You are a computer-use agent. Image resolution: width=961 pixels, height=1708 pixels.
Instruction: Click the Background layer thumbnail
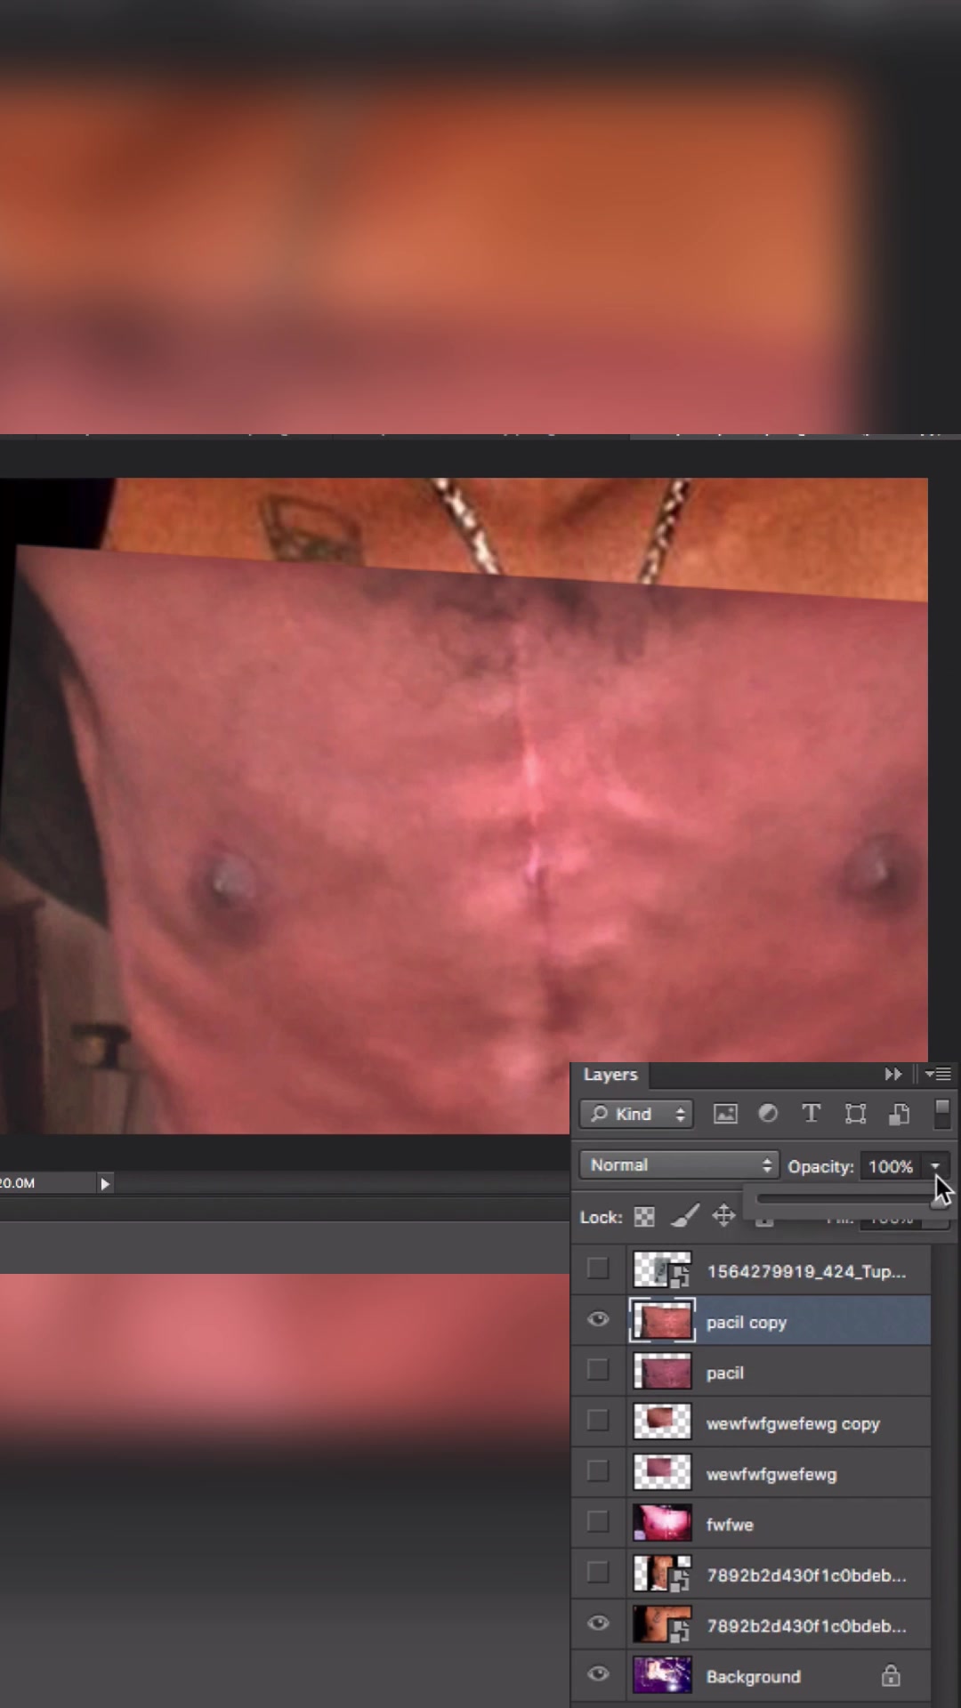662,1676
